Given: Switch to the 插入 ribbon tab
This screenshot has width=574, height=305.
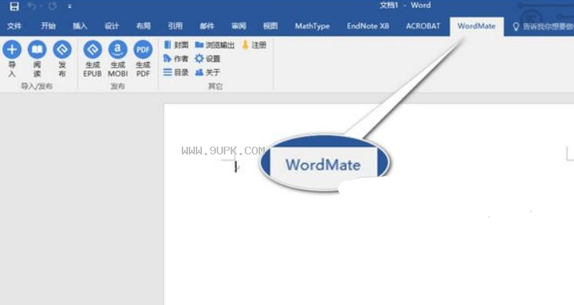Looking at the screenshot, I should [x=80, y=26].
